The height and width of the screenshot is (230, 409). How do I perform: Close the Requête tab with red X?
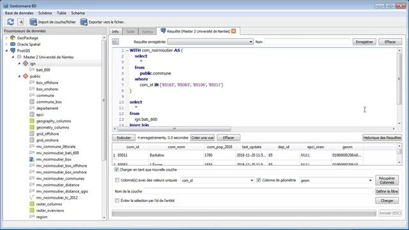pyautogui.click(x=234, y=31)
